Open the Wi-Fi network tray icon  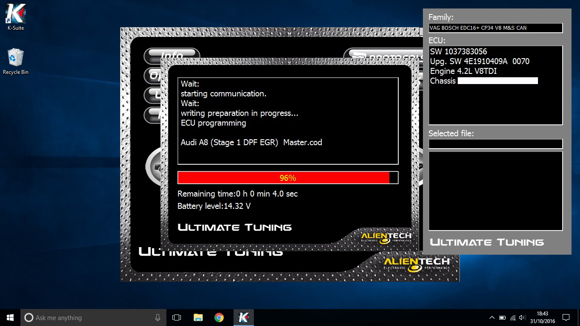(x=513, y=318)
